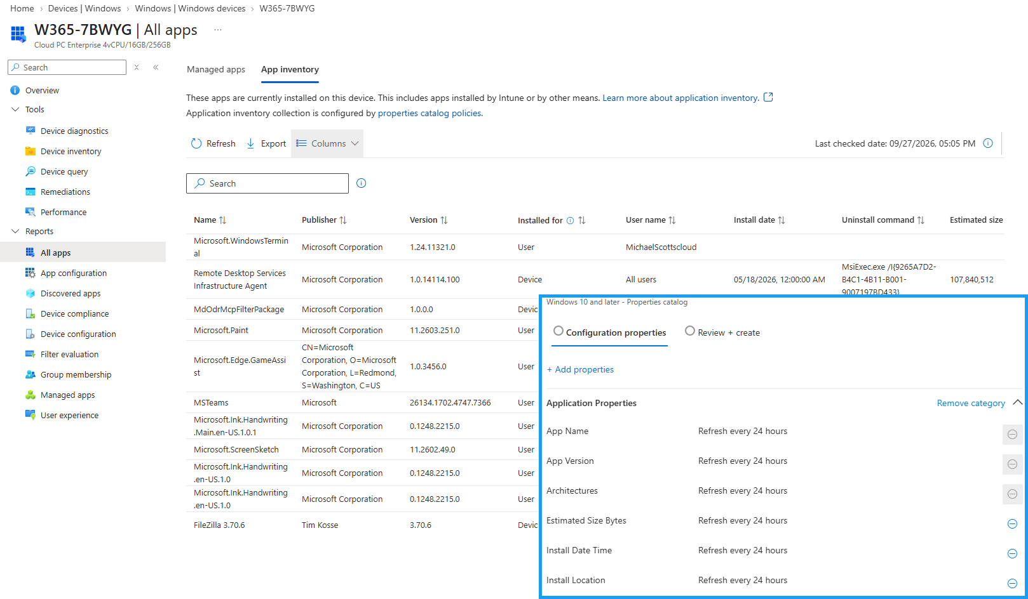Remove Install Date Time property
The height and width of the screenshot is (599, 1028).
coord(1013,554)
